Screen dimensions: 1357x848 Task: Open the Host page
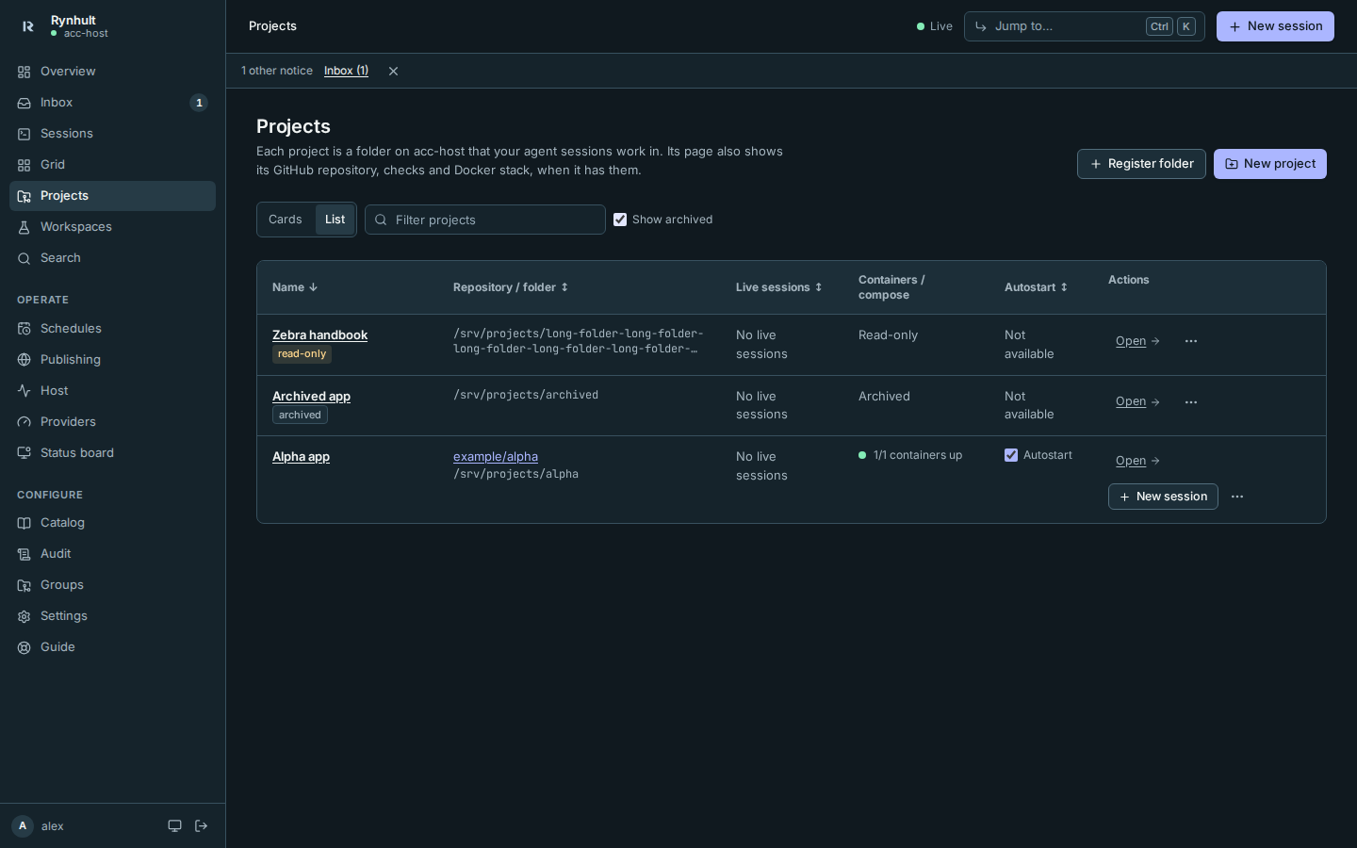(x=112, y=391)
